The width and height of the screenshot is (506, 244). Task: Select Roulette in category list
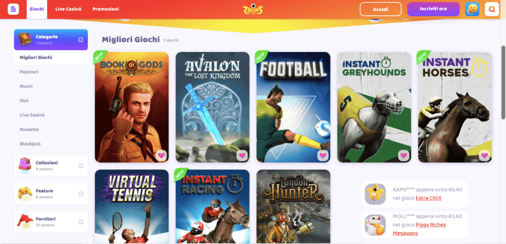(x=29, y=129)
